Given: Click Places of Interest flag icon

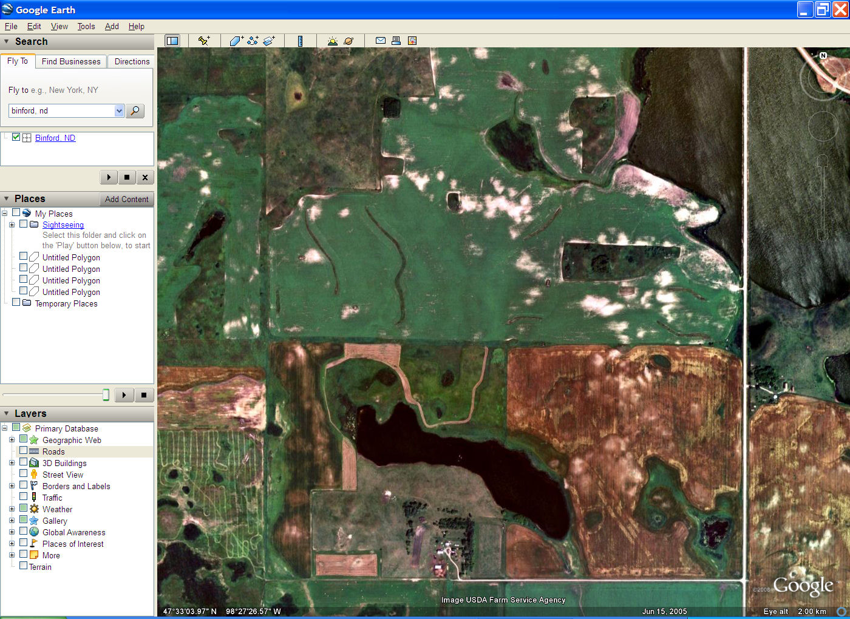Looking at the screenshot, I should (34, 544).
